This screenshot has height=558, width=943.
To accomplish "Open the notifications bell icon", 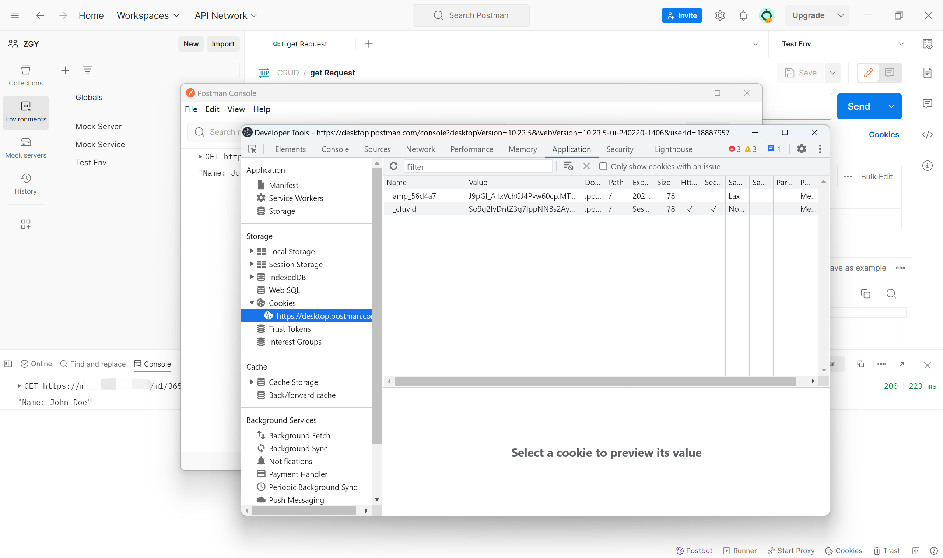I will [x=743, y=15].
